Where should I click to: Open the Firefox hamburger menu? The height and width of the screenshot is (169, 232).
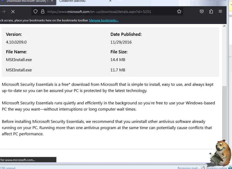click(220, 11)
